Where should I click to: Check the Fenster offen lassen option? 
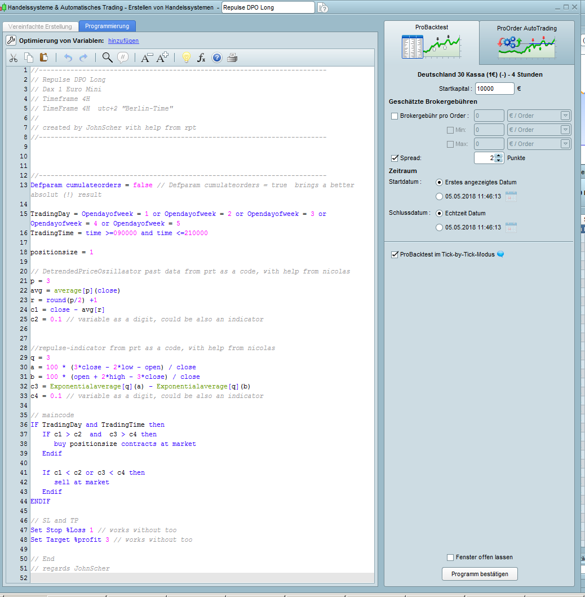tap(450, 558)
